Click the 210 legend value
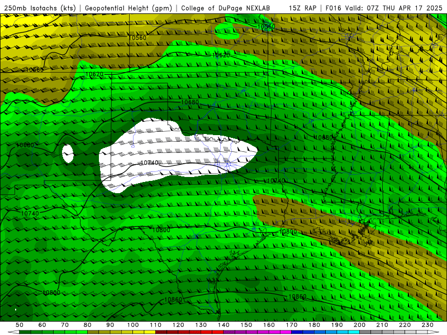 coord(383,325)
